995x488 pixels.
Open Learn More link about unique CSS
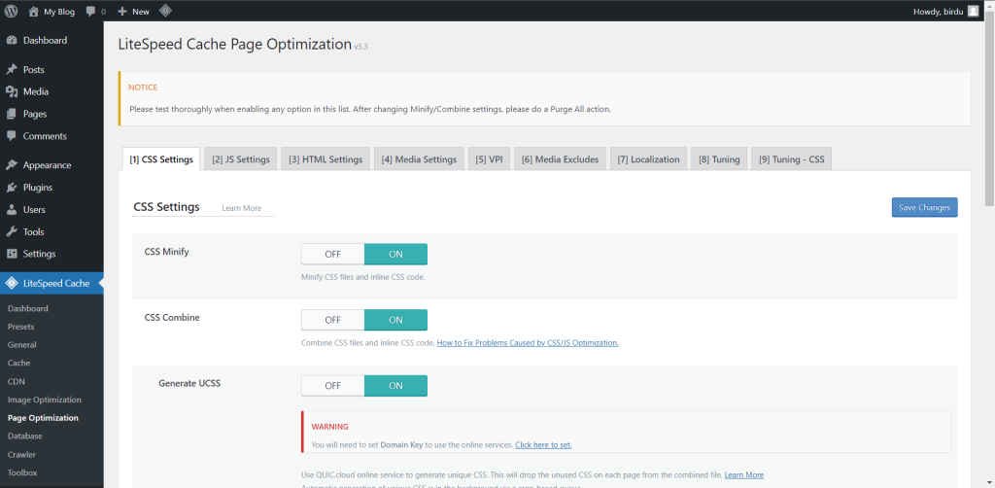(743, 474)
